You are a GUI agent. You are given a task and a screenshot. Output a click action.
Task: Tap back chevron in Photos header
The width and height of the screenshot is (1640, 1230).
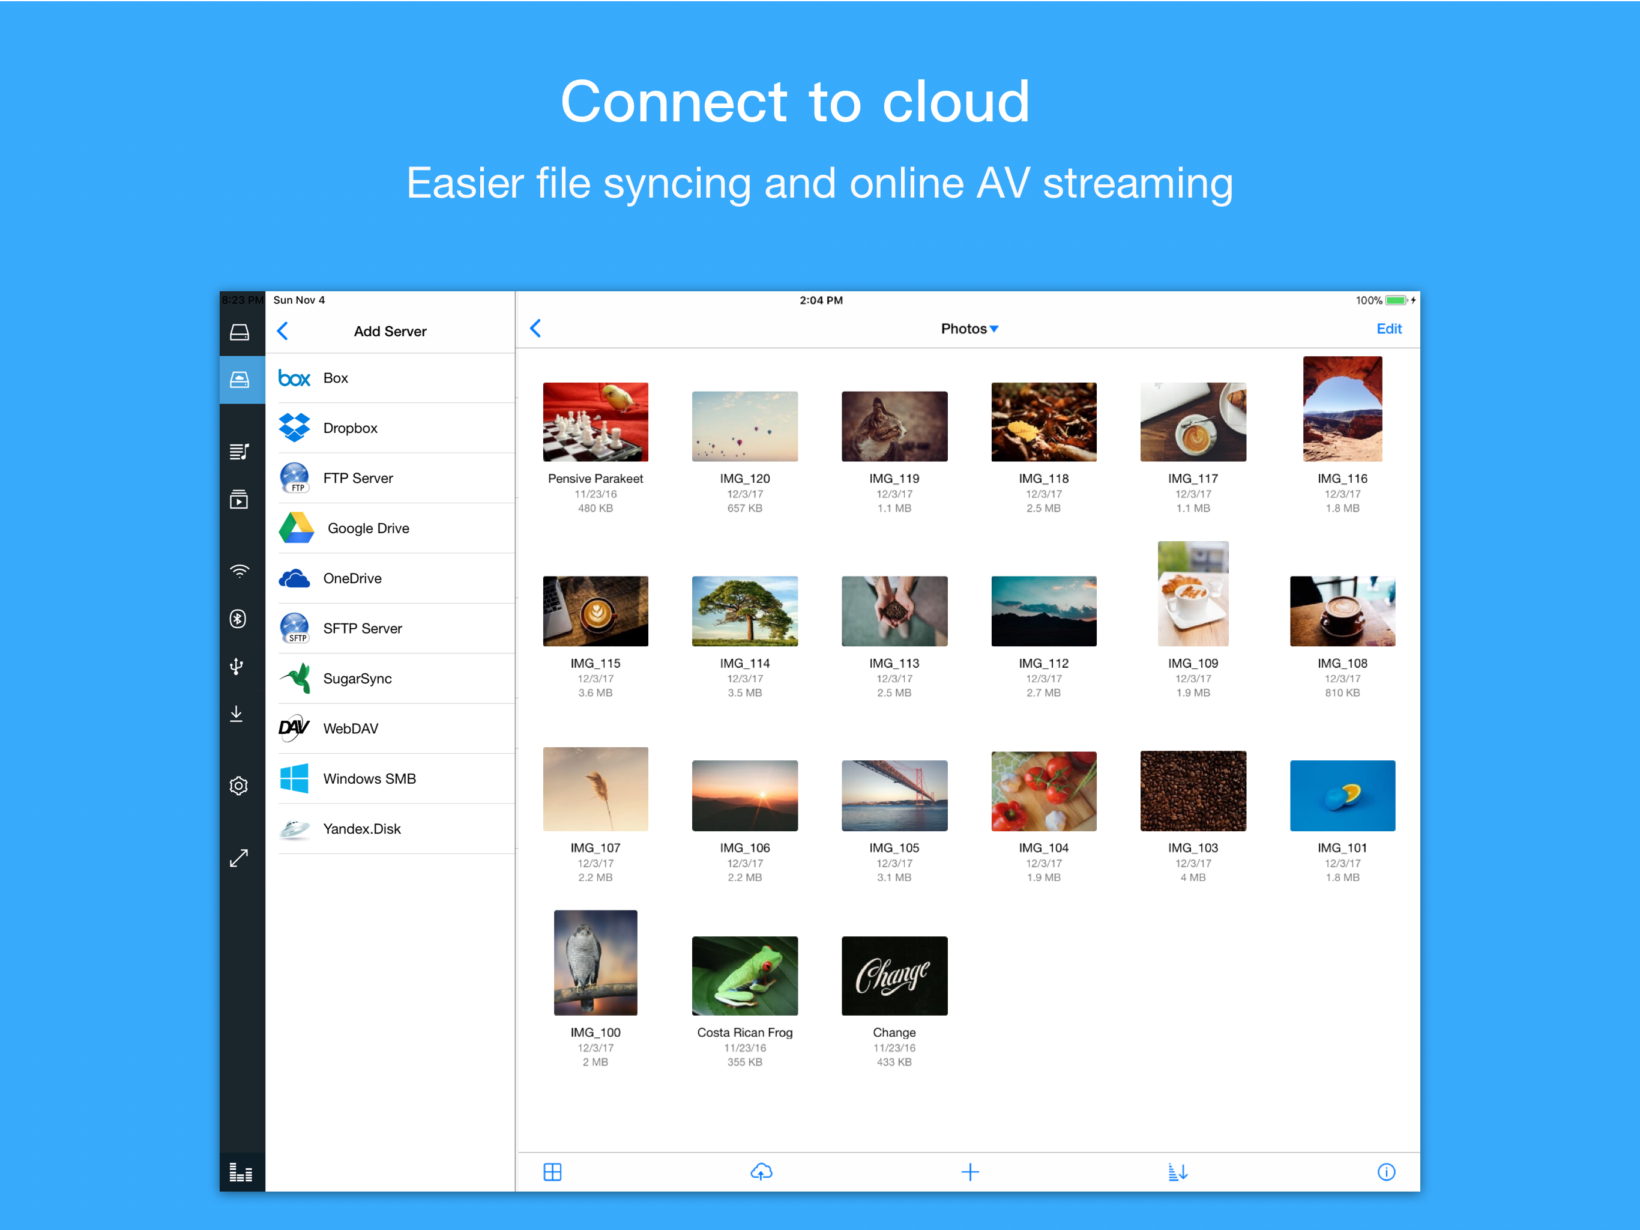(536, 328)
